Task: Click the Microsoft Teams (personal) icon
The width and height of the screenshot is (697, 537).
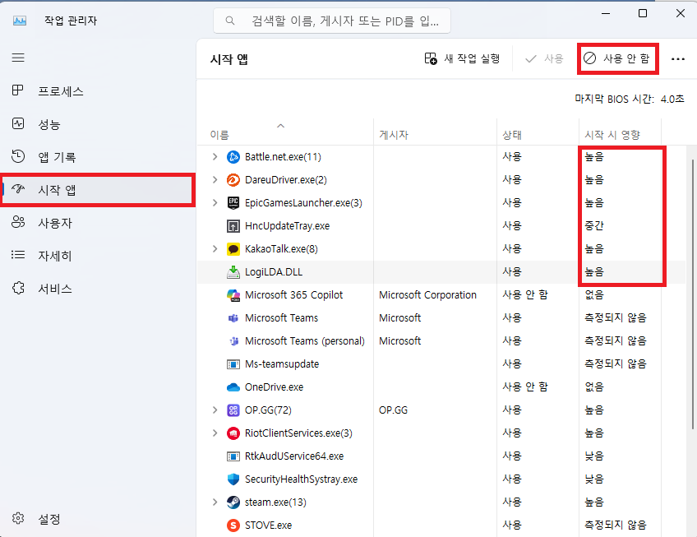Action: [x=233, y=341]
